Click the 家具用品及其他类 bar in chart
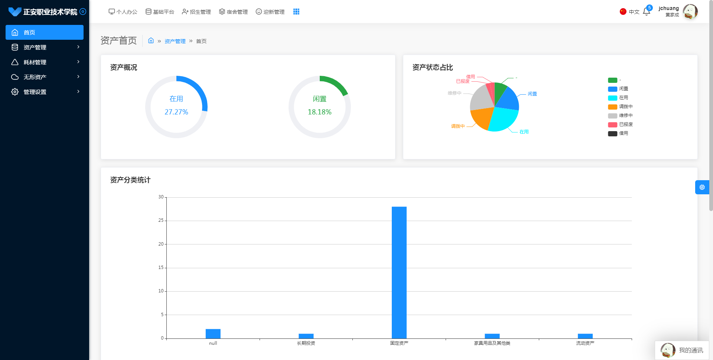The width and height of the screenshot is (713, 360). [x=492, y=336]
